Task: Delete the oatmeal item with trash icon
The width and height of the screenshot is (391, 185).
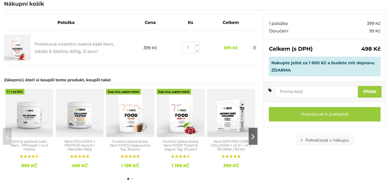Action: pyautogui.click(x=255, y=48)
